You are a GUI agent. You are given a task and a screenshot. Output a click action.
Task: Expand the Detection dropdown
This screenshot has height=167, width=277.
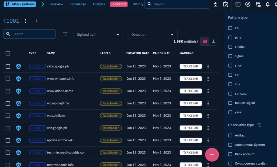coord(153,35)
